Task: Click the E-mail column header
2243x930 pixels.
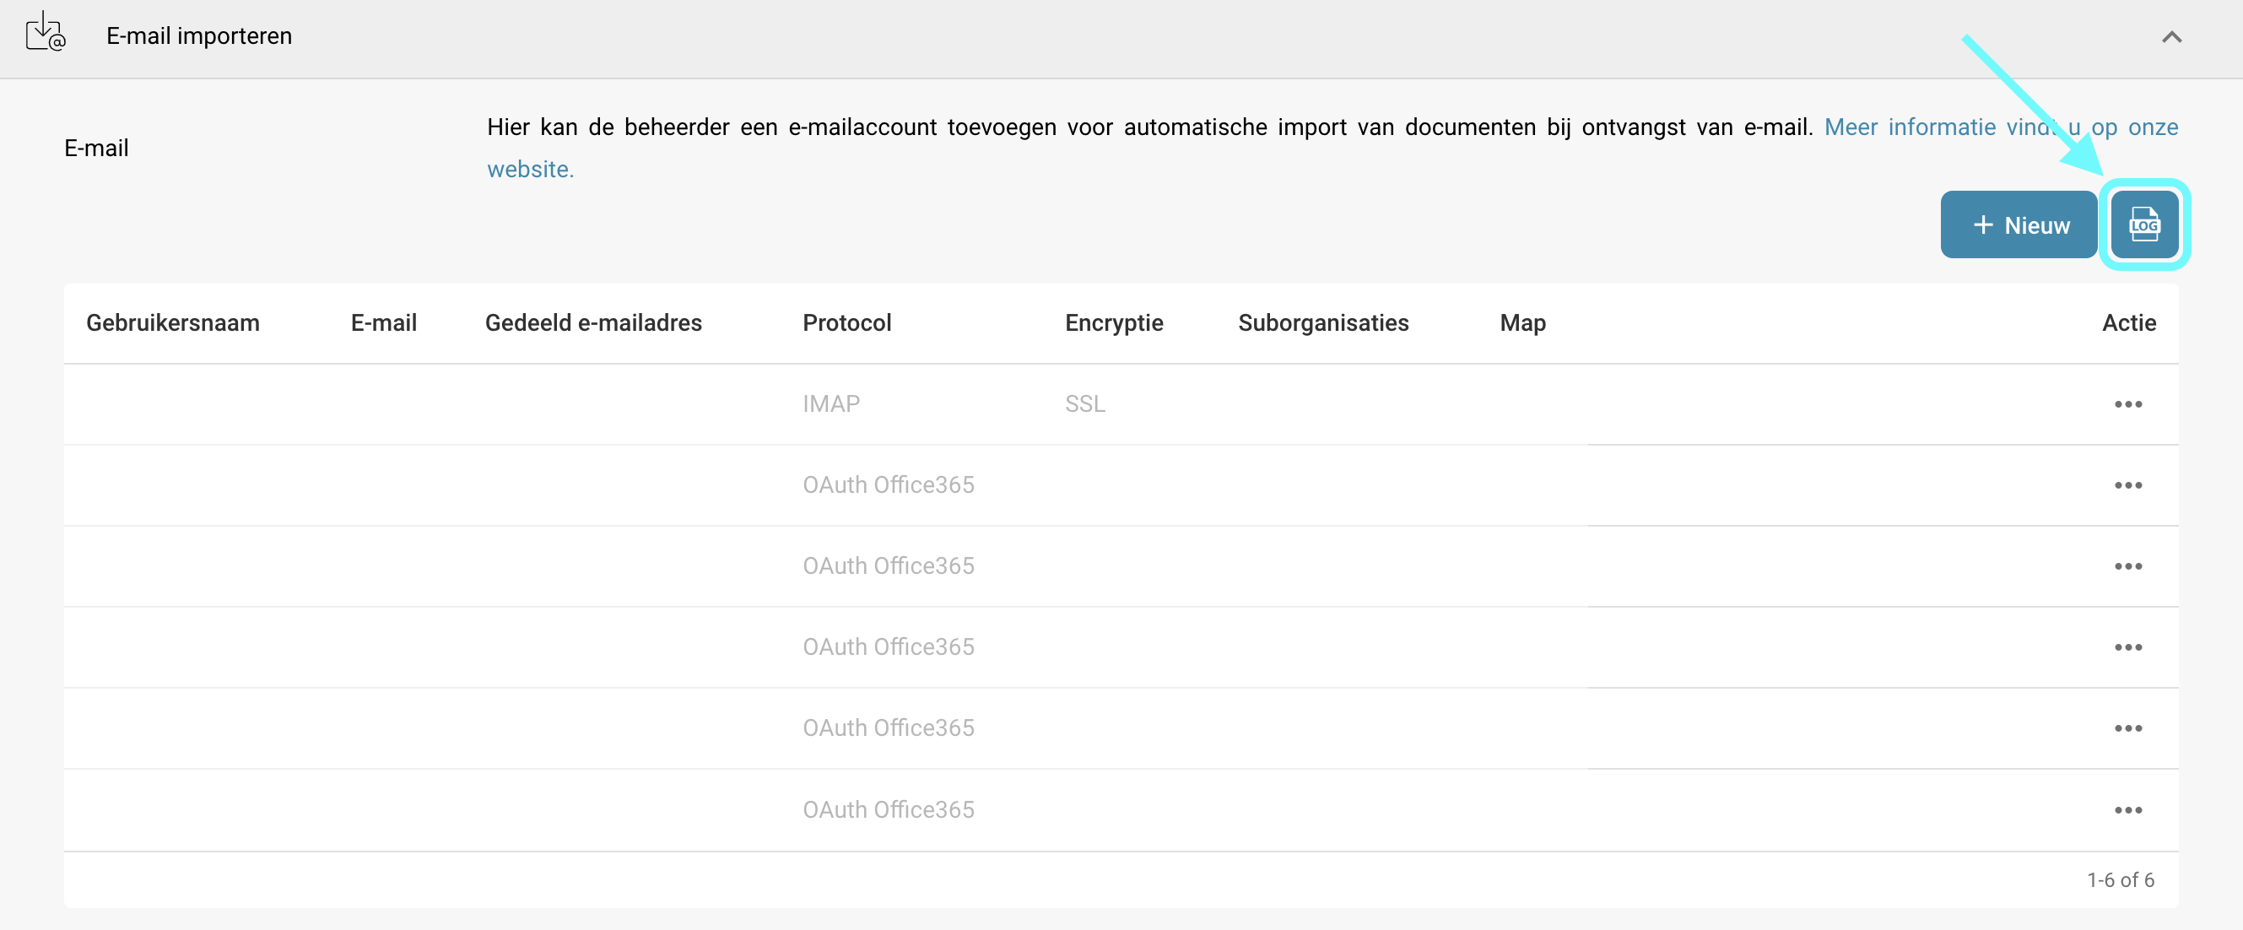Action: point(383,323)
